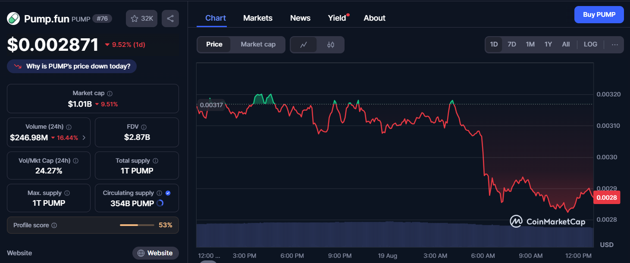Click the #76 rank badge
The width and height of the screenshot is (630, 263).
102,19
